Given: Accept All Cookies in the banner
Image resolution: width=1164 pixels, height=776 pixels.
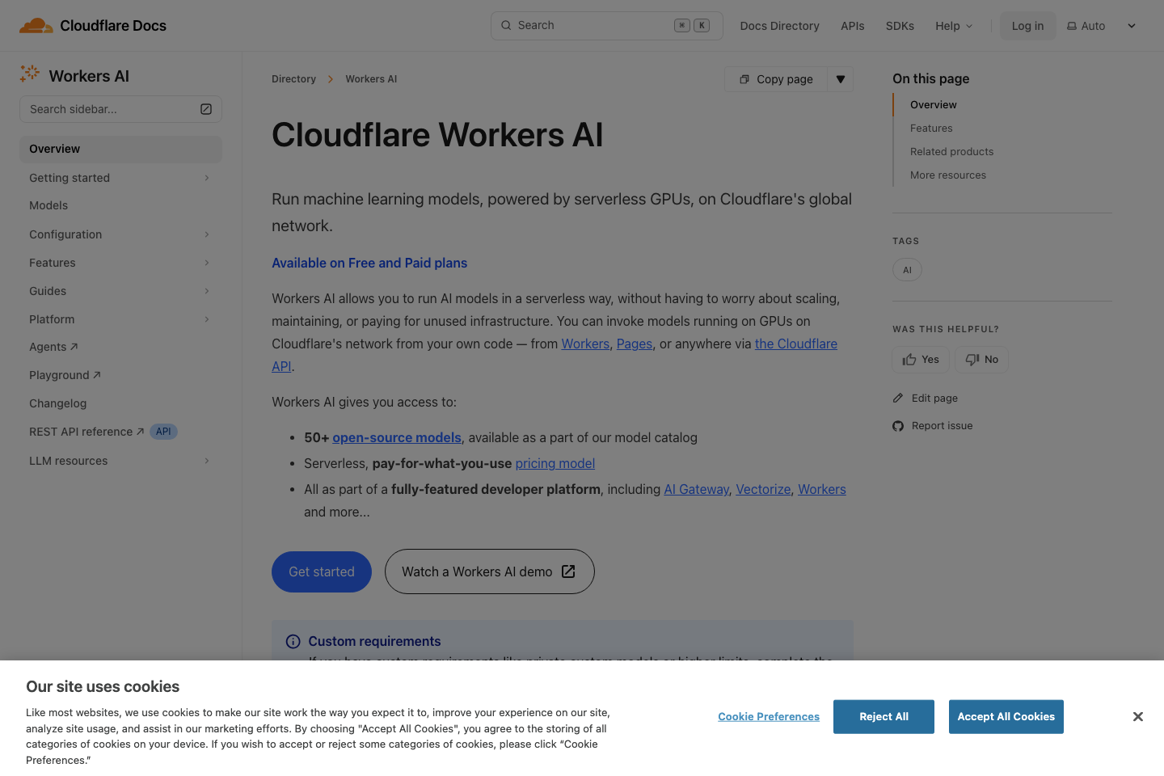Looking at the screenshot, I should click(x=1006, y=716).
